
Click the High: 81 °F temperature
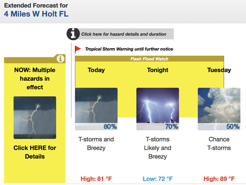(96, 179)
